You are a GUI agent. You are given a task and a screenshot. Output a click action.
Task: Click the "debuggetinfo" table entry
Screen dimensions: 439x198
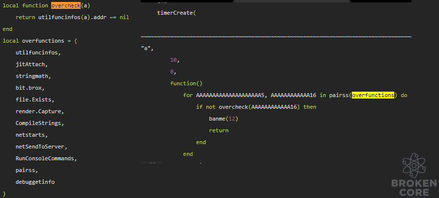[x=35, y=182]
